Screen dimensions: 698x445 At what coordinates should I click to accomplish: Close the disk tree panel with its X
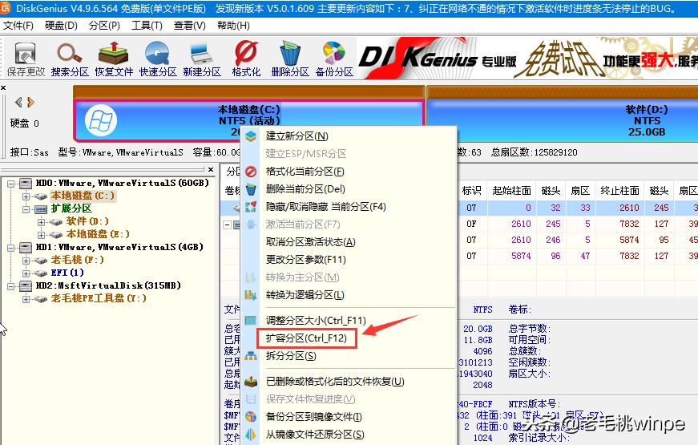pyautogui.click(x=211, y=170)
